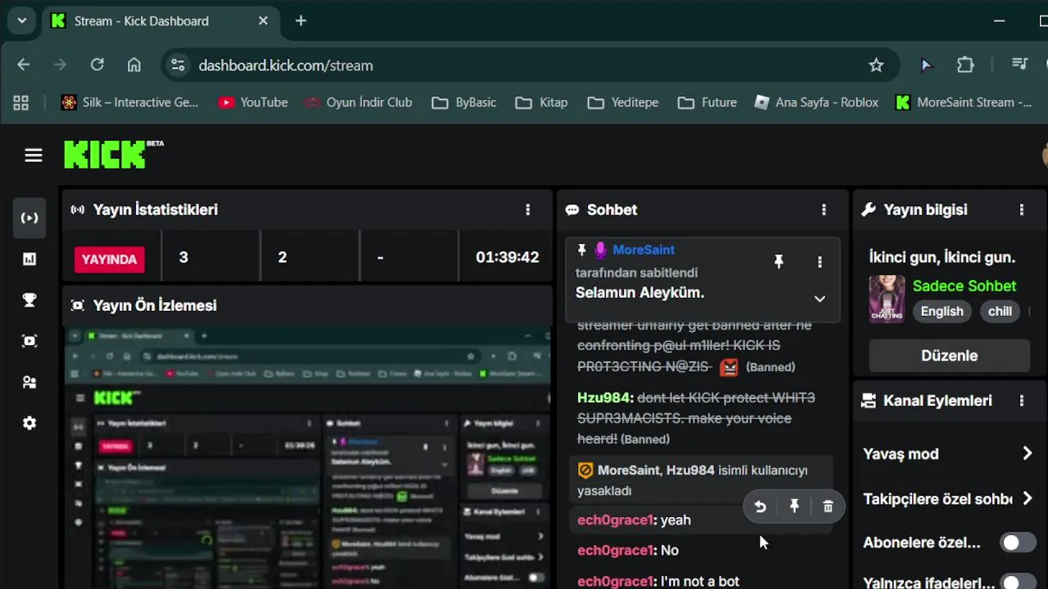
Task: Click the I'm not a bot message
Action: 700,581
